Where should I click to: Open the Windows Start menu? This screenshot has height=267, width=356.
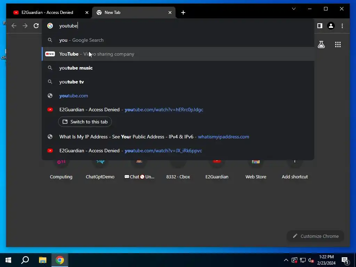8,260
